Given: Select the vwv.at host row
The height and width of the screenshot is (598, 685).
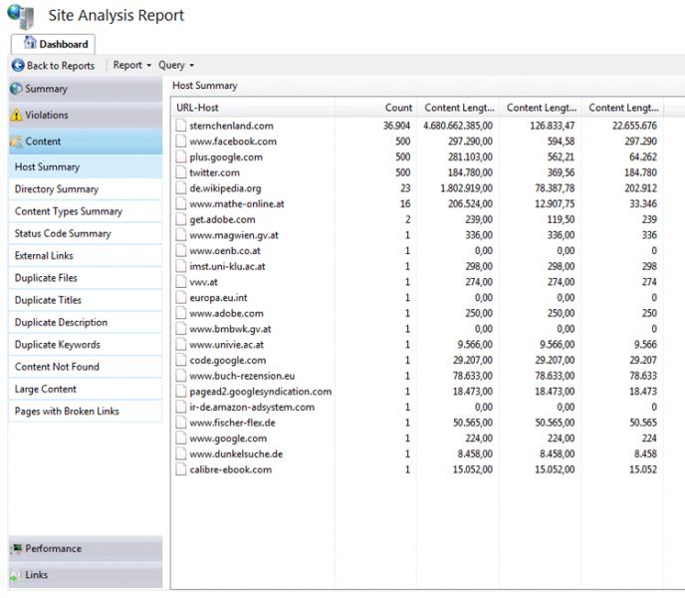Looking at the screenshot, I should click(418, 282).
